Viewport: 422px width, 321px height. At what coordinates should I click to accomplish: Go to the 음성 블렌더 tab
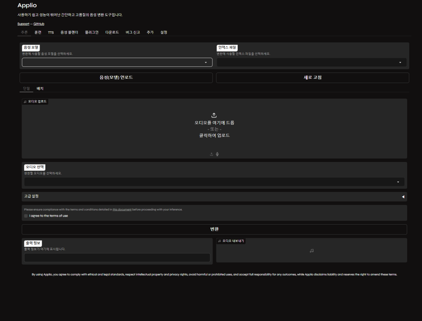[69, 32]
